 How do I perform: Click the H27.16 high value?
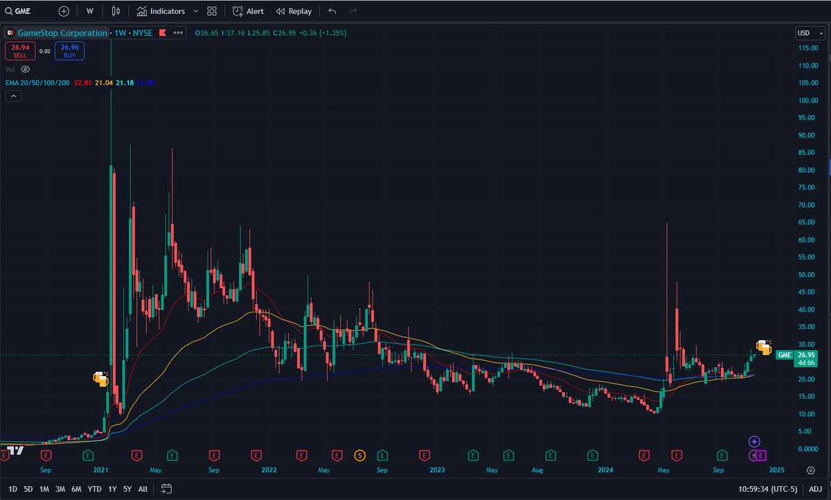coord(233,33)
